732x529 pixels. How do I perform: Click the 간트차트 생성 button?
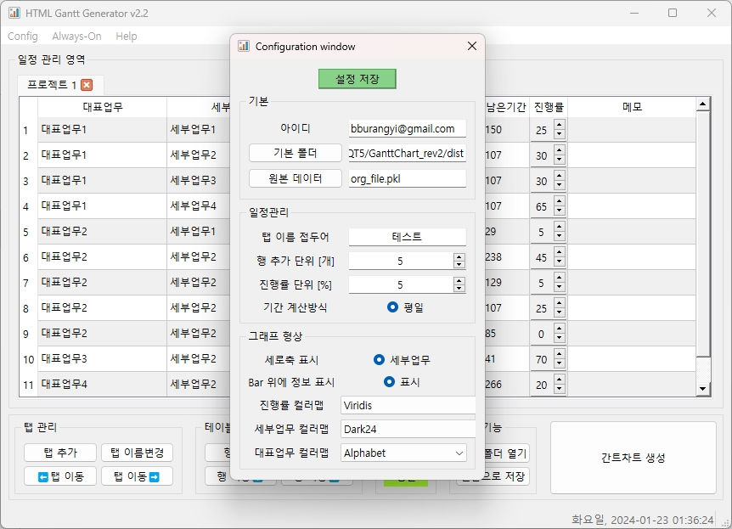pyautogui.click(x=633, y=458)
